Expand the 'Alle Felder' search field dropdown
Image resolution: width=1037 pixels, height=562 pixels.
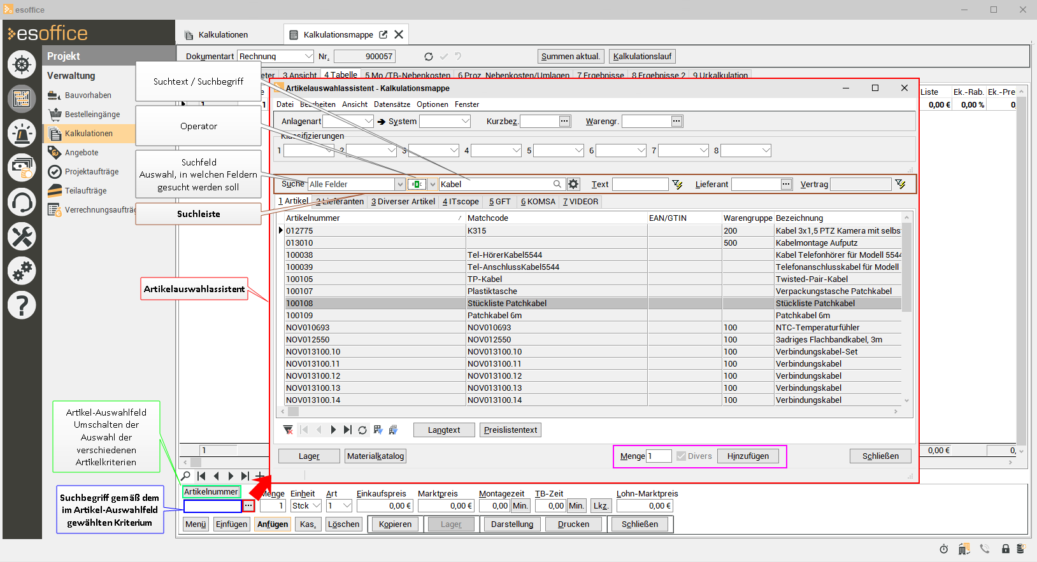click(x=400, y=184)
